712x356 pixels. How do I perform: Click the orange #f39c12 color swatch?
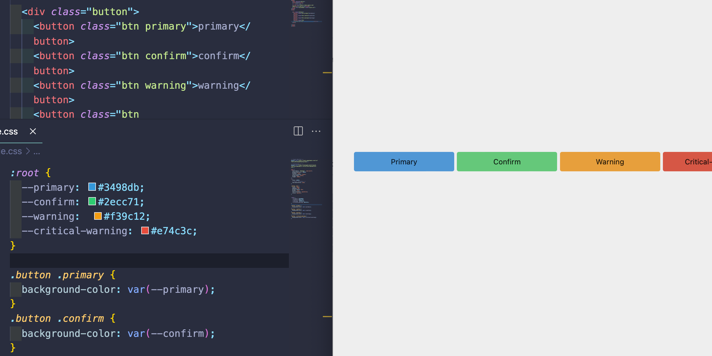tap(98, 216)
